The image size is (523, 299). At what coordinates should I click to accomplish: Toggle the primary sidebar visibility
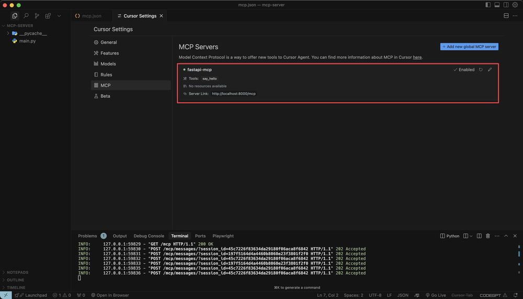(488, 5)
